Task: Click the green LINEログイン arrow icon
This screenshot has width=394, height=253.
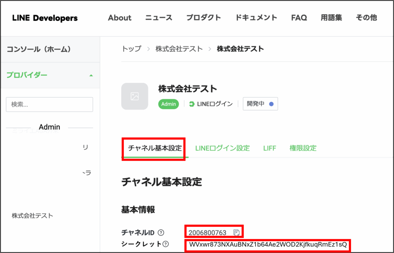Action: point(192,104)
